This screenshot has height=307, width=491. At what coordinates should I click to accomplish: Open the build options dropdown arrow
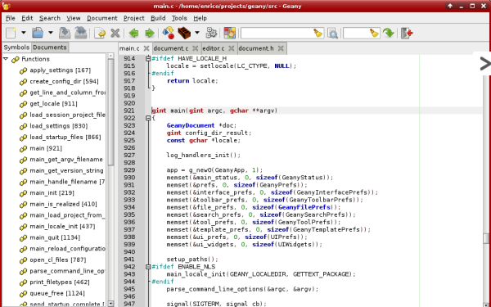pos(197,33)
